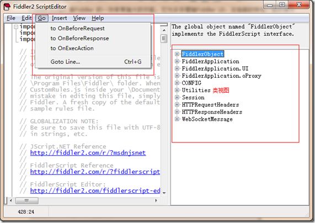Click the Fiddler2 ScriptEditor title bar icon

pos(7,7)
